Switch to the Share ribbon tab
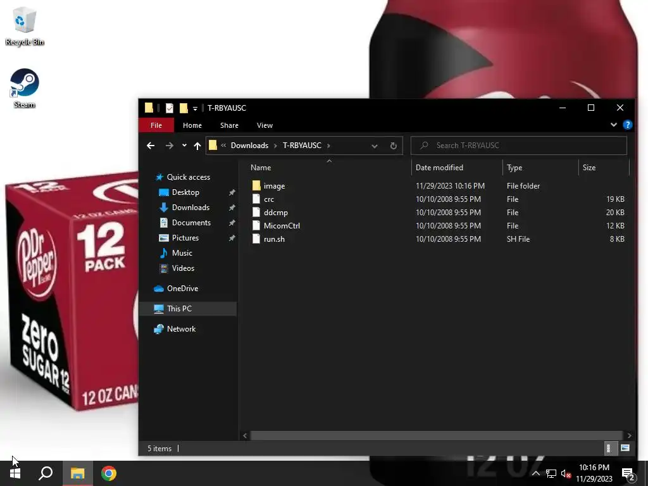Viewport: 648px width, 486px height. click(229, 125)
